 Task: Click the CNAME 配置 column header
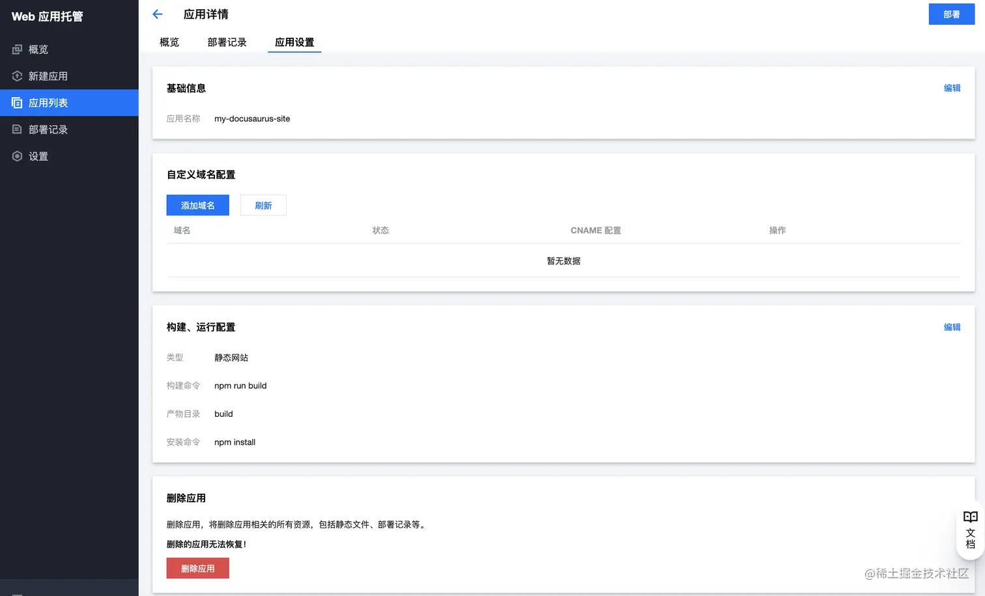[x=595, y=230]
